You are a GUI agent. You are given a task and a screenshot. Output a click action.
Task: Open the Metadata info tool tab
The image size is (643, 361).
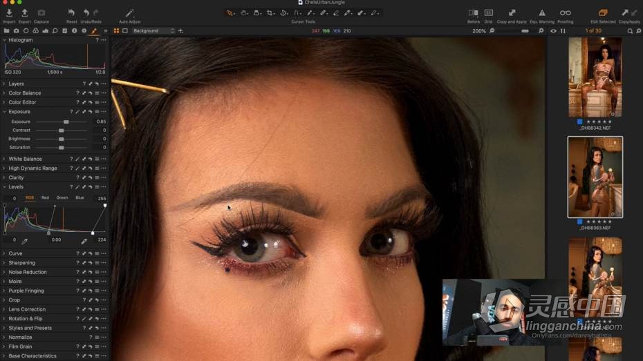tap(74, 30)
